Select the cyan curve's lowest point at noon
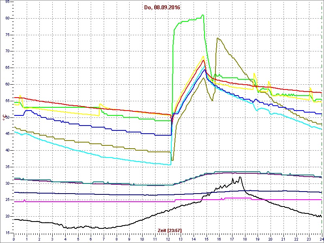324x243 pixels. tap(170, 164)
